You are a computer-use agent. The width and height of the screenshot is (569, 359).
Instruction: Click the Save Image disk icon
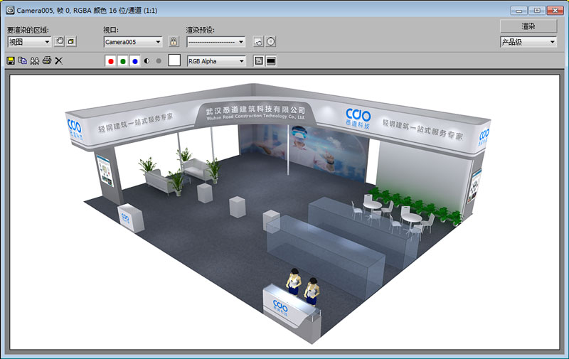click(x=11, y=61)
